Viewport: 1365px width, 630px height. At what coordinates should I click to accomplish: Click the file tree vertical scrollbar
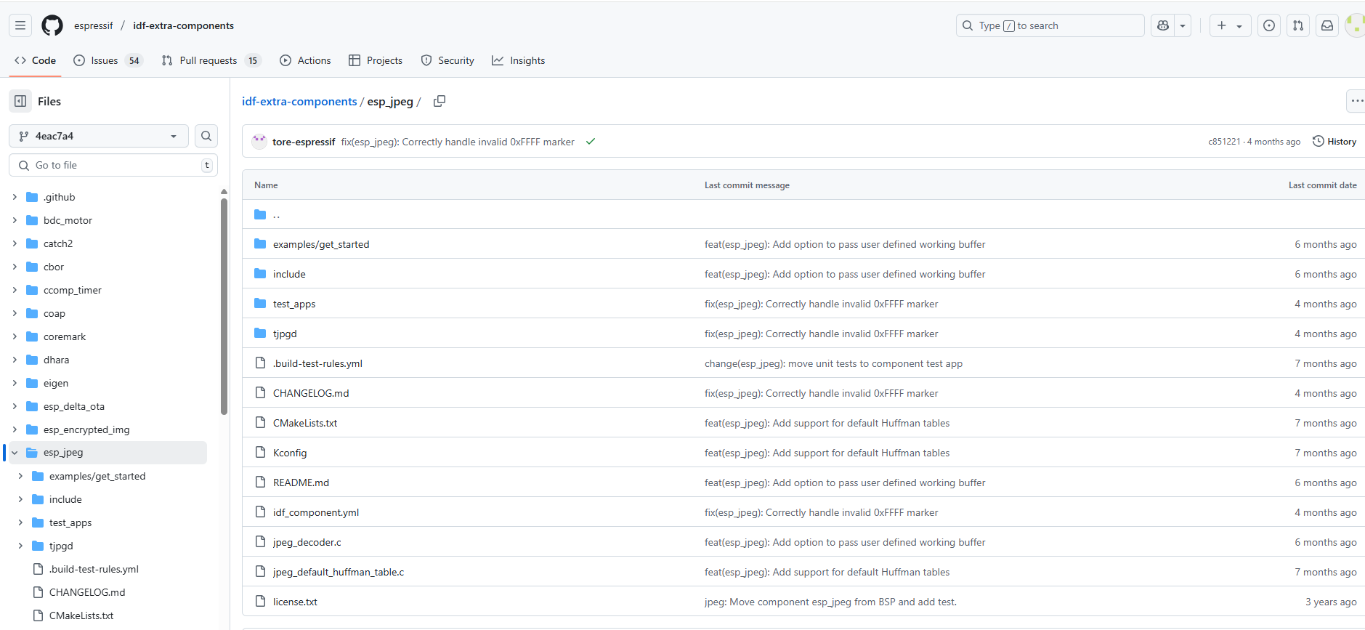pos(224,305)
